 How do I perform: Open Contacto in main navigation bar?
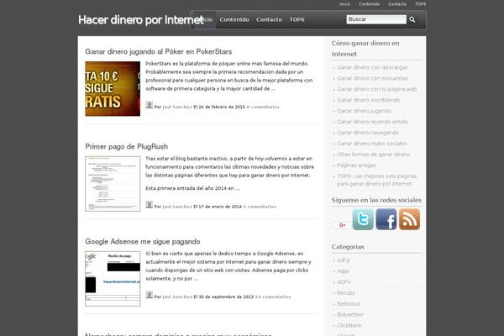[269, 19]
